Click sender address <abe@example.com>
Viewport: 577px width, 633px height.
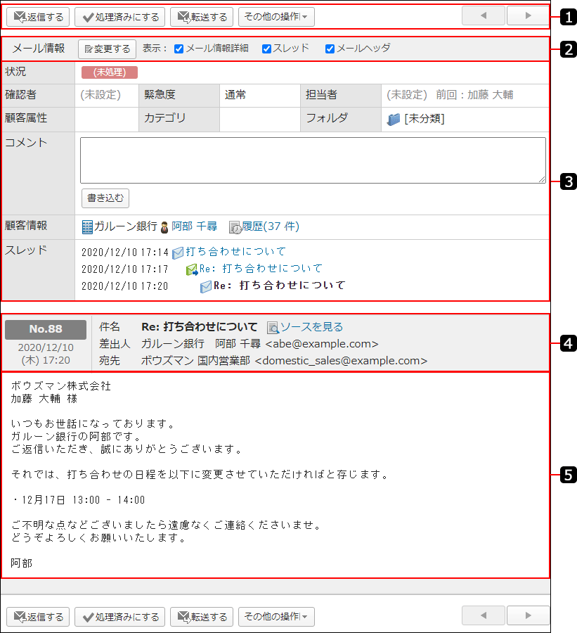coord(322,344)
